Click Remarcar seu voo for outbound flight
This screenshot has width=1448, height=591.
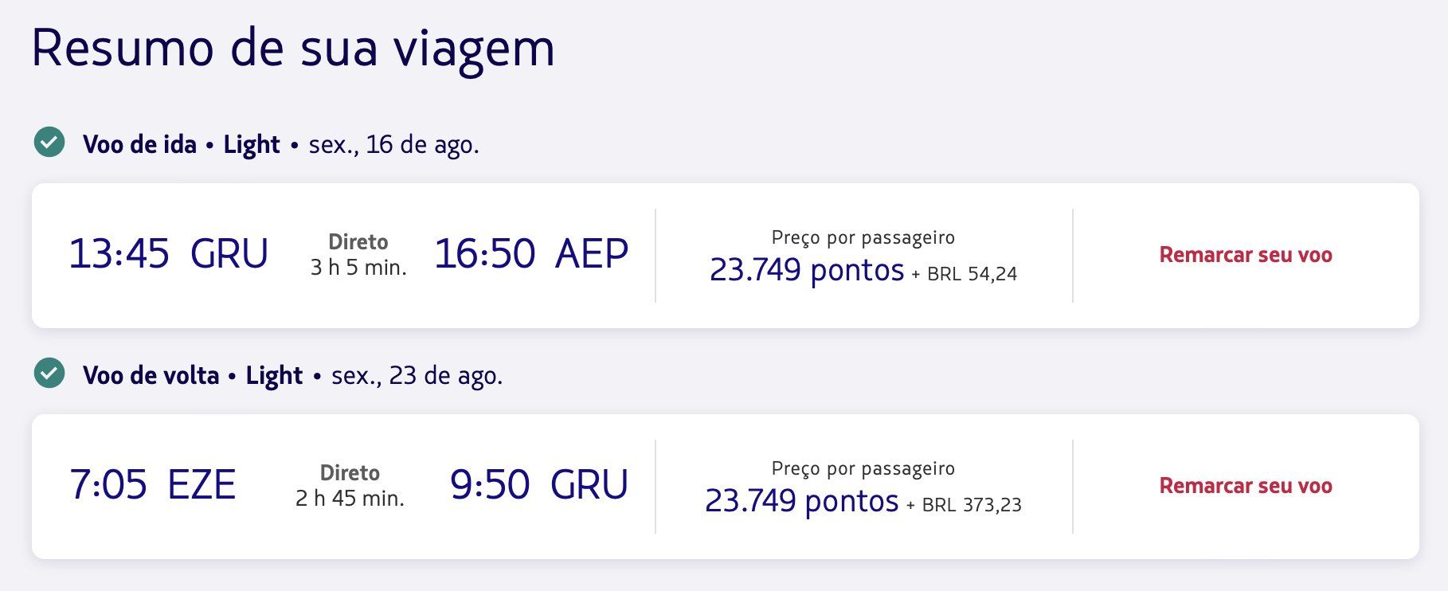[x=1246, y=255]
